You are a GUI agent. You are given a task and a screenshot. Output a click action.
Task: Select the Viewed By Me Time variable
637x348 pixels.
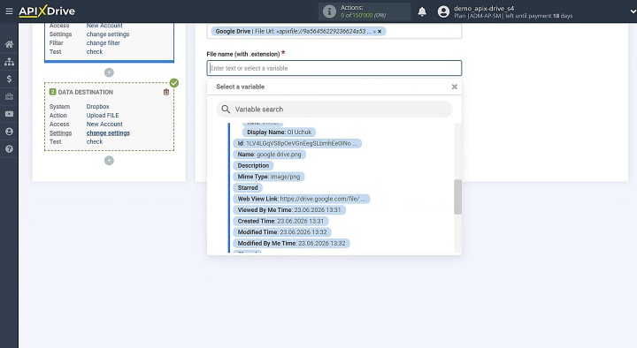coord(289,210)
